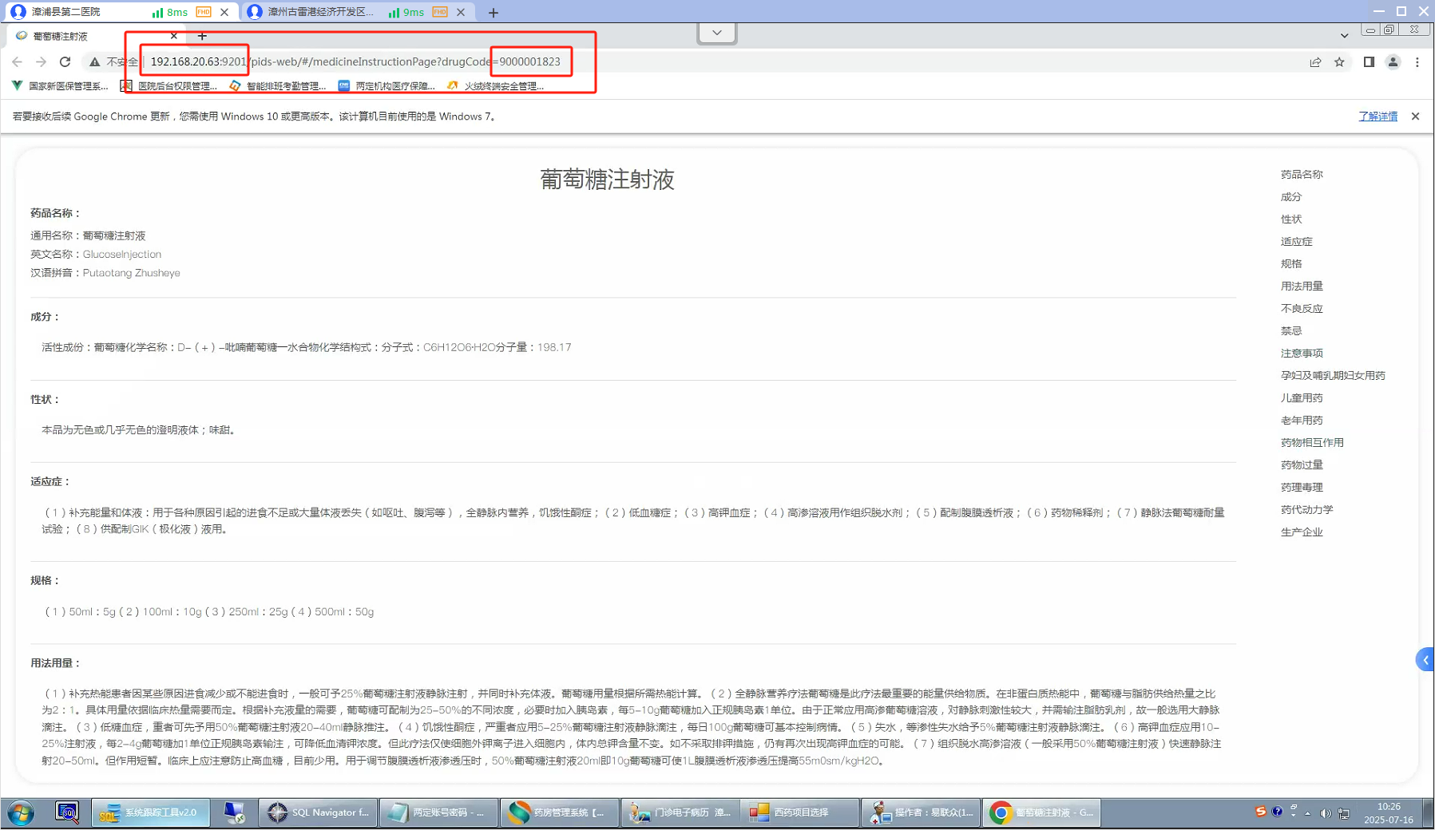The width and height of the screenshot is (1435, 830).
Task: Open the Chrome profile avatar menu
Action: (1393, 61)
